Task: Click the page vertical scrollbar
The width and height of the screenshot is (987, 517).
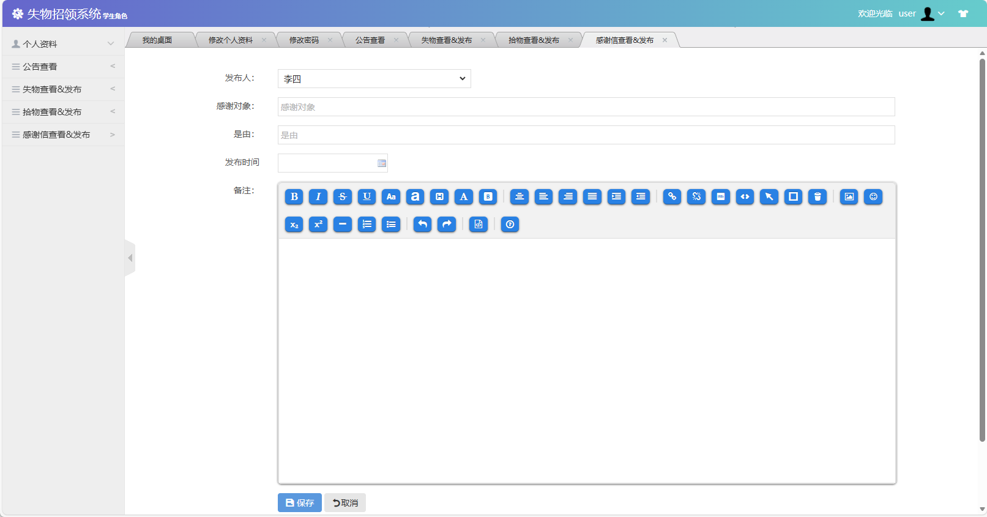Action: tap(982, 250)
